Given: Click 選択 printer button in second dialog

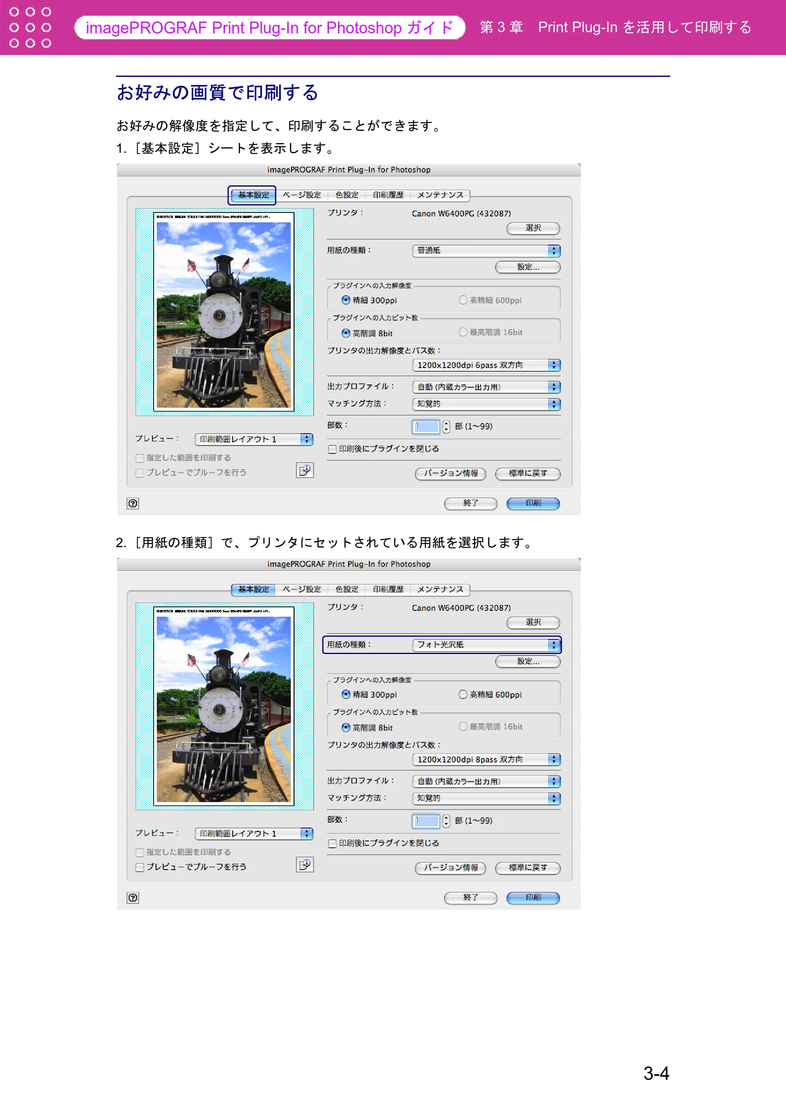Looking at the screenshot, I should pyautogui.click(x=533, y=622).
